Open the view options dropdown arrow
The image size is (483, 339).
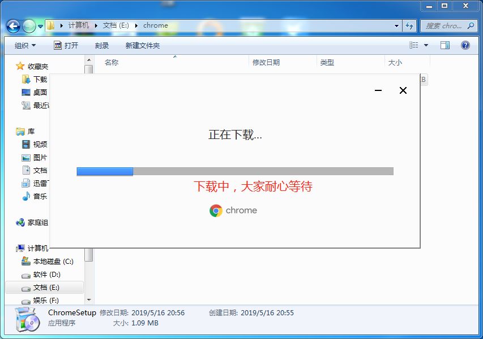point(426,45)
